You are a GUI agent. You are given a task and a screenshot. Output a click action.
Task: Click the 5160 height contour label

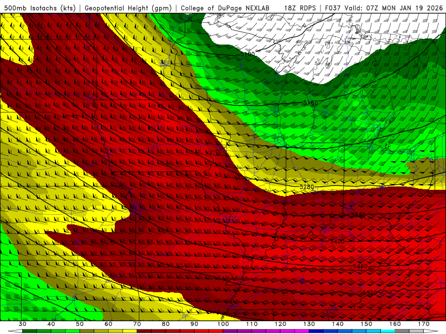[311, 102]
